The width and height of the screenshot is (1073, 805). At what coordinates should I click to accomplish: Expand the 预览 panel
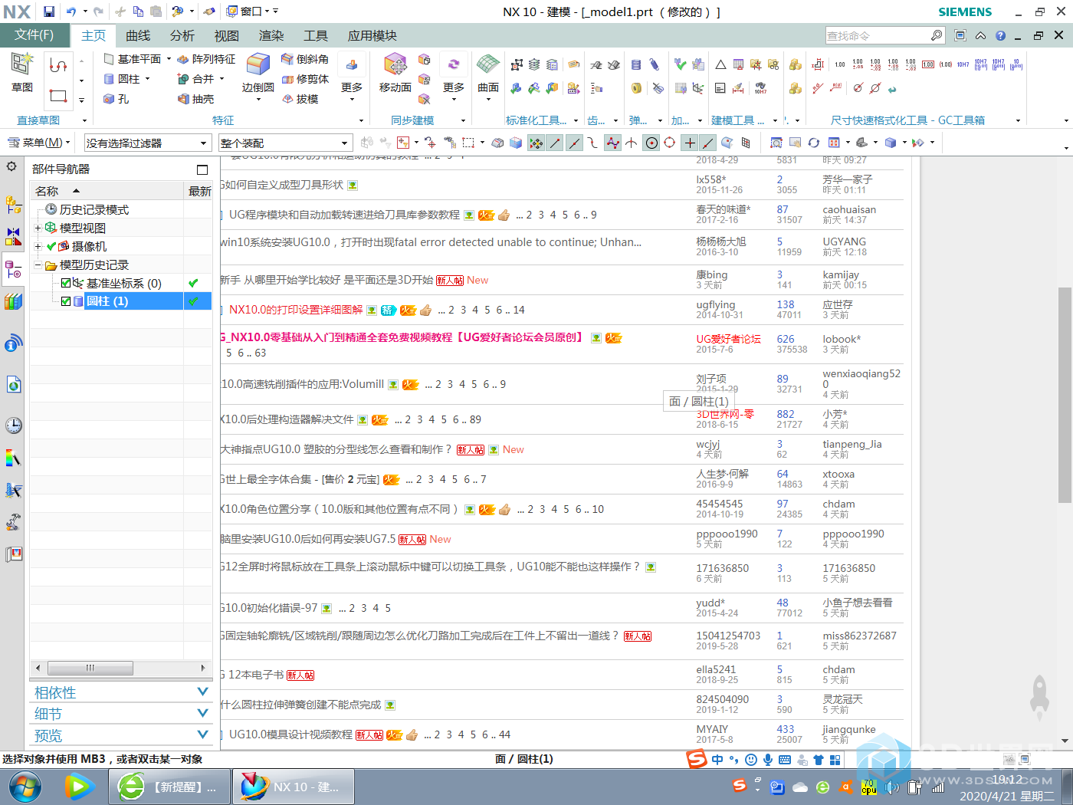coord(120,735)
